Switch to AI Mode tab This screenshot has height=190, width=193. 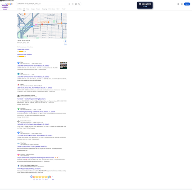tap(19, 9)
